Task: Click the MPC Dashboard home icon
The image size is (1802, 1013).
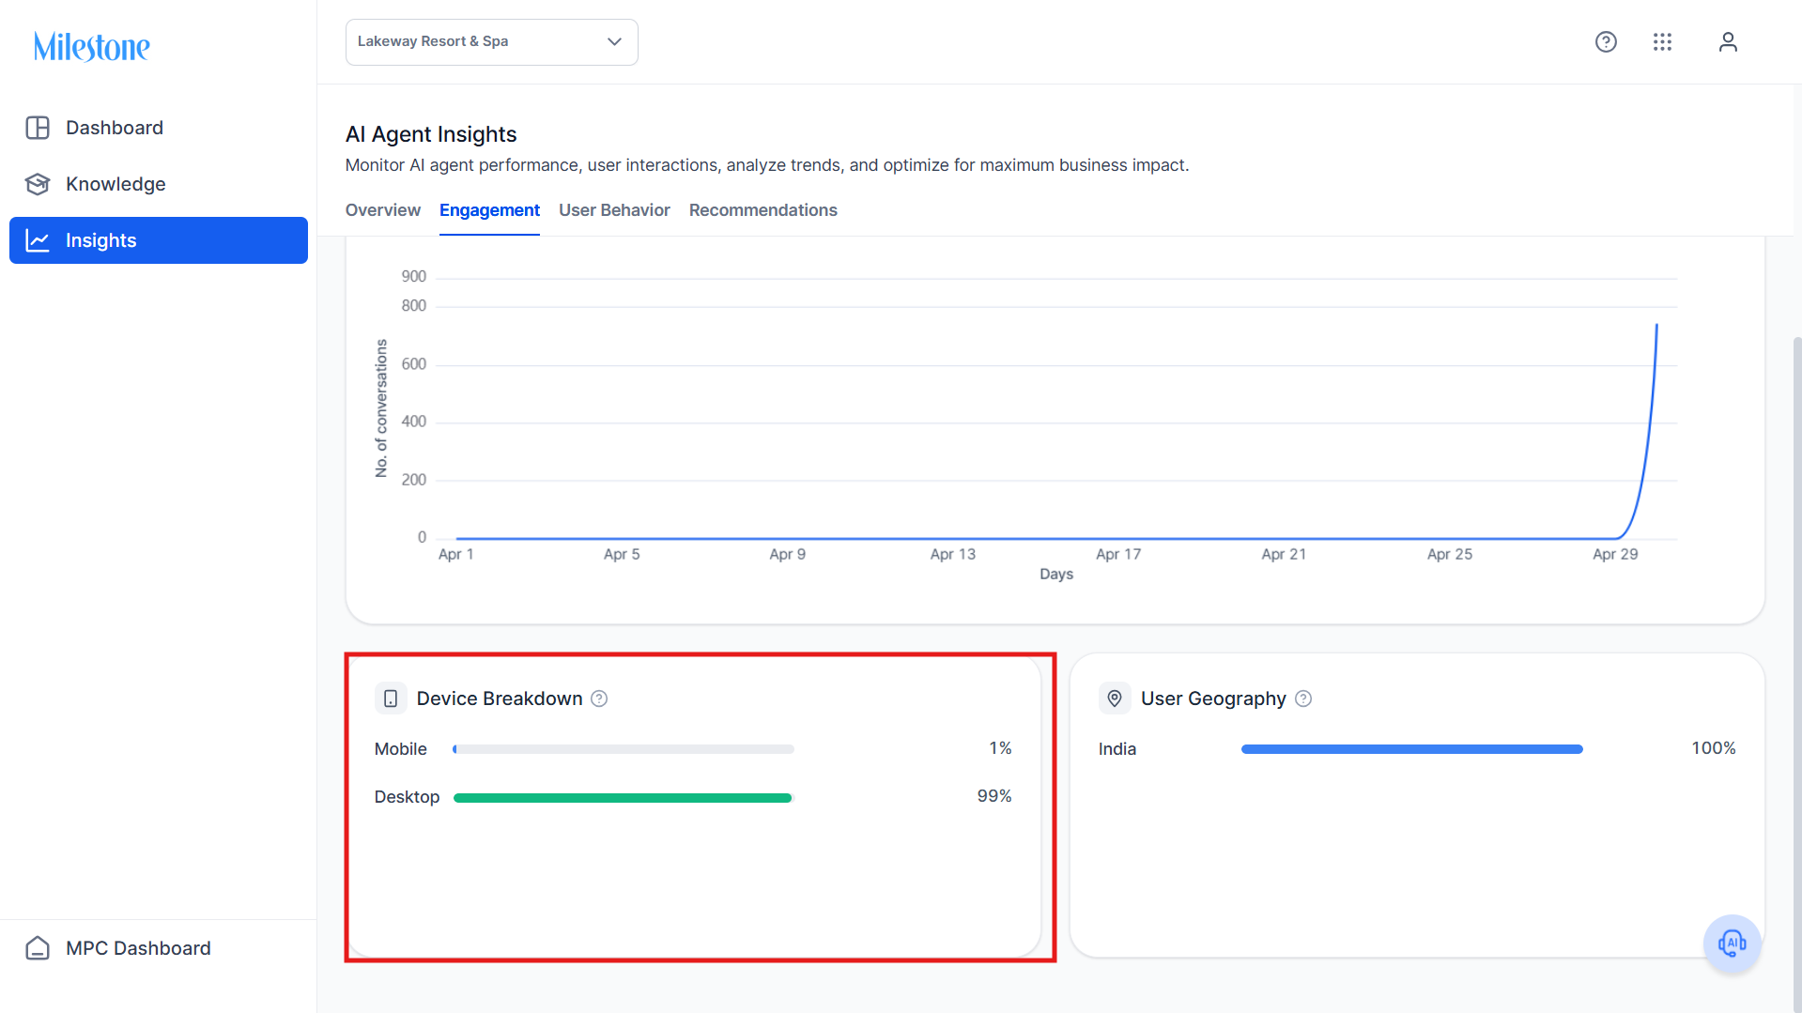Action: 38,948
